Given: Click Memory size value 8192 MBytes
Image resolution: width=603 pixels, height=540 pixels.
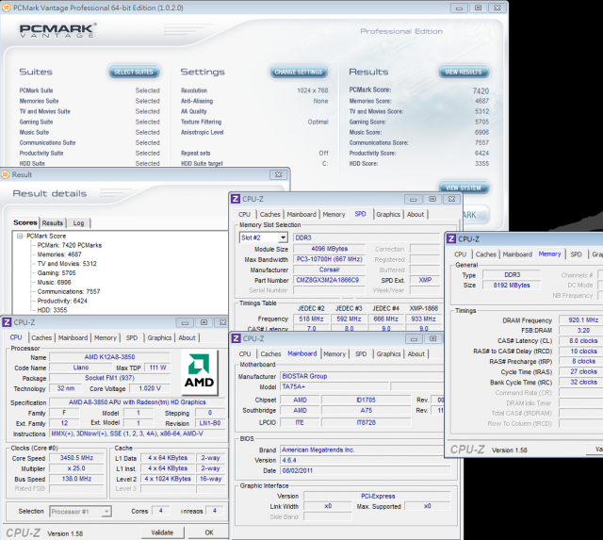Looking at the screenshot, I should point(512,285).
